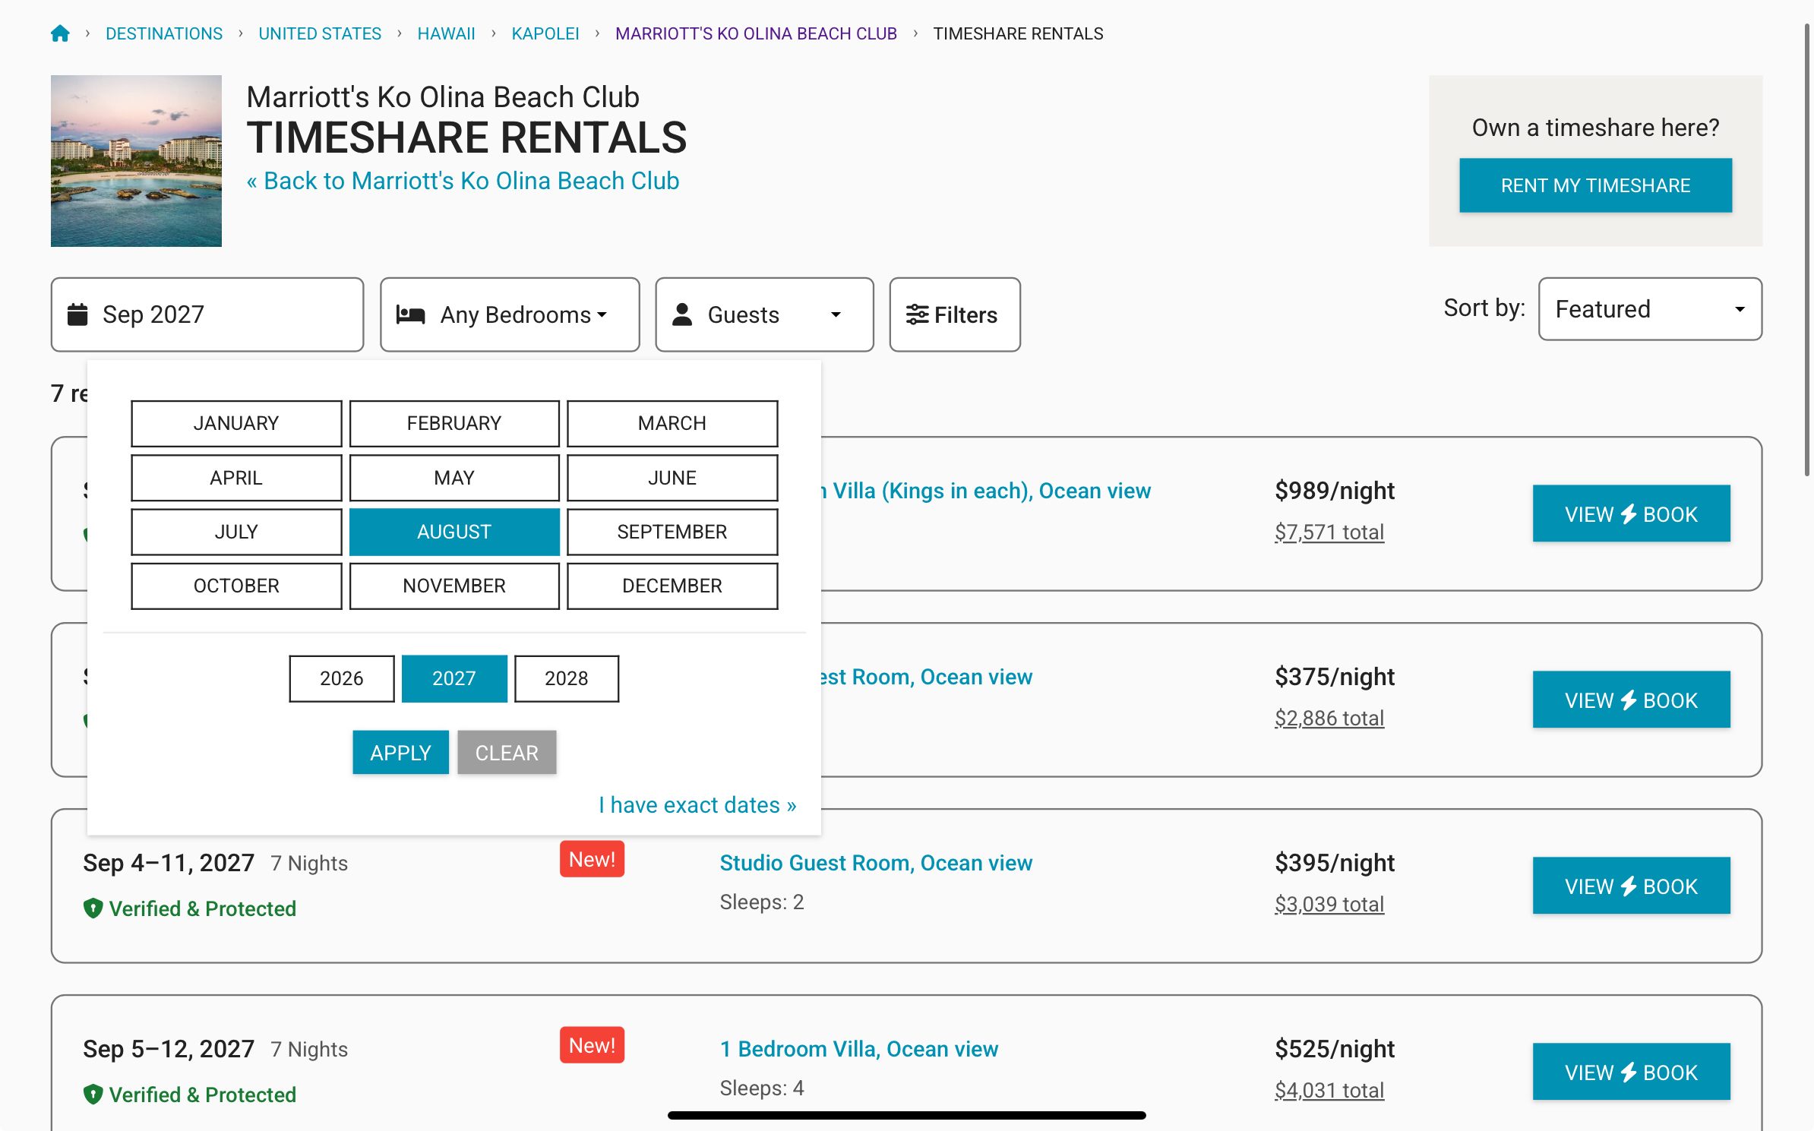Open the $4,031 total price breakdown
The image size is (1814, 1131).
tap(1329, 1090)
